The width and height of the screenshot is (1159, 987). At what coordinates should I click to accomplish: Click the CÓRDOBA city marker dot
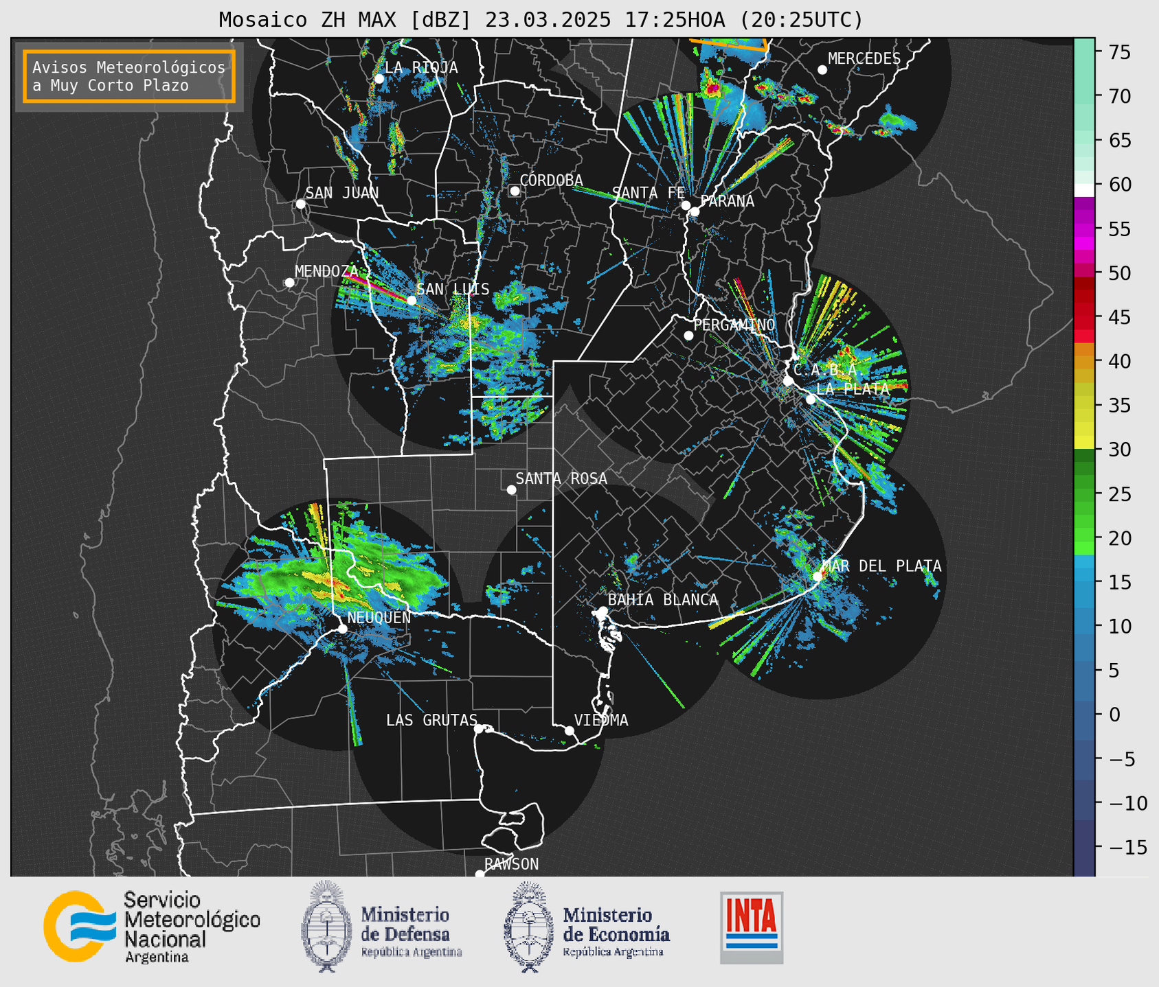(x=515, y=191)
